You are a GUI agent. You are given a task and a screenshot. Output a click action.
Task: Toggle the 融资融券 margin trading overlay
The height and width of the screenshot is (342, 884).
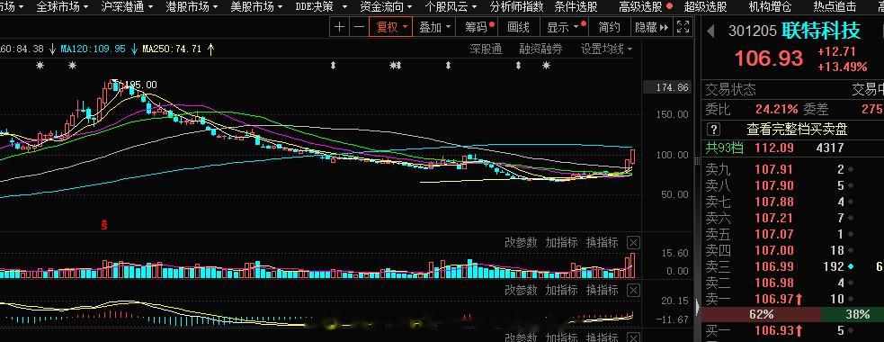[x=540, y=49]
